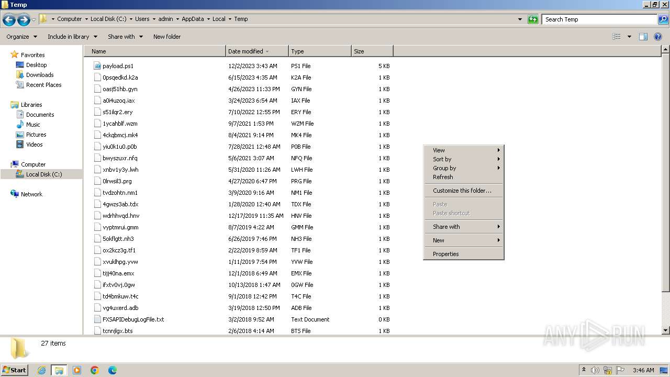Launch Microsoft Edge from taskbar

(x=113, y=370)
